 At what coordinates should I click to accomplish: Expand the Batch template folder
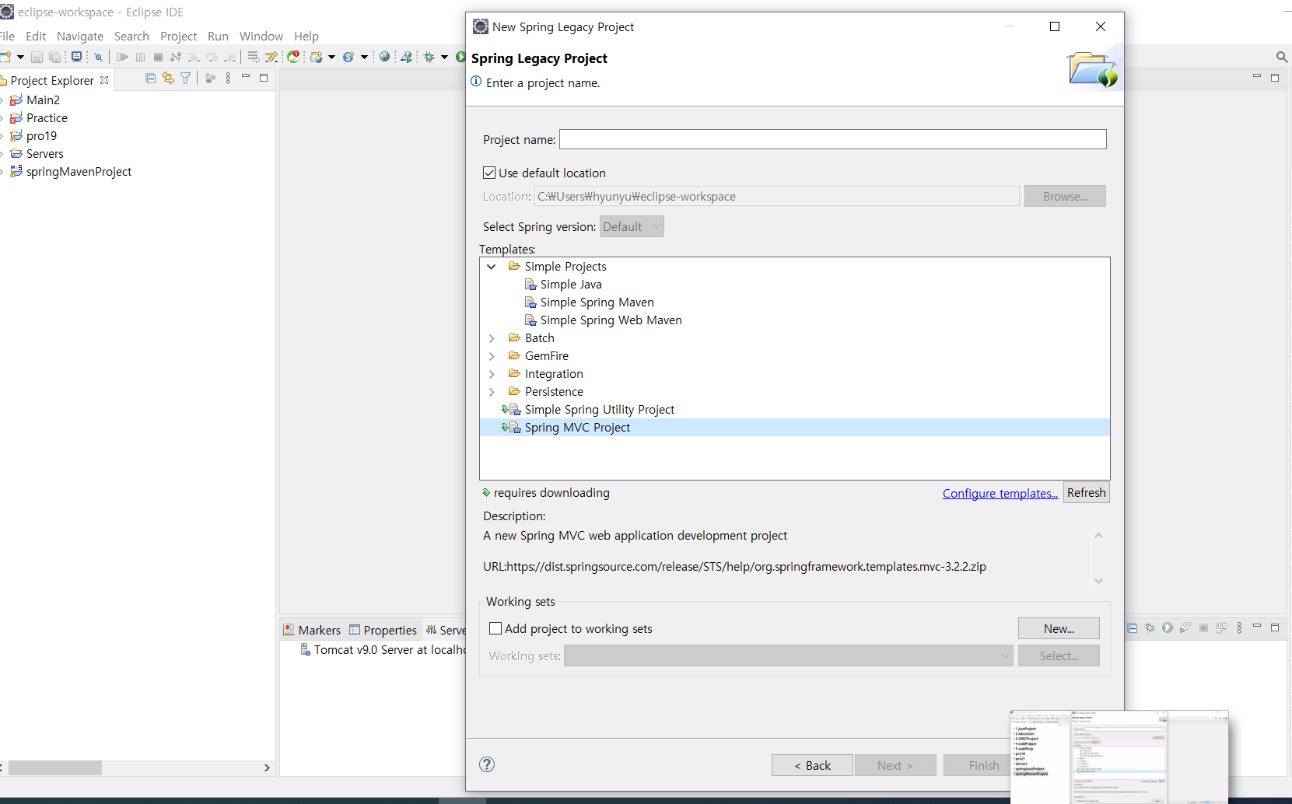[x=492, y=338]
